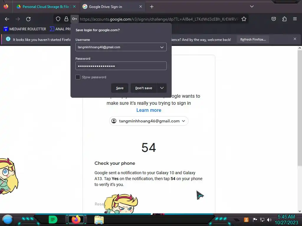Click the info icon in notification bar

click(8, 39)
